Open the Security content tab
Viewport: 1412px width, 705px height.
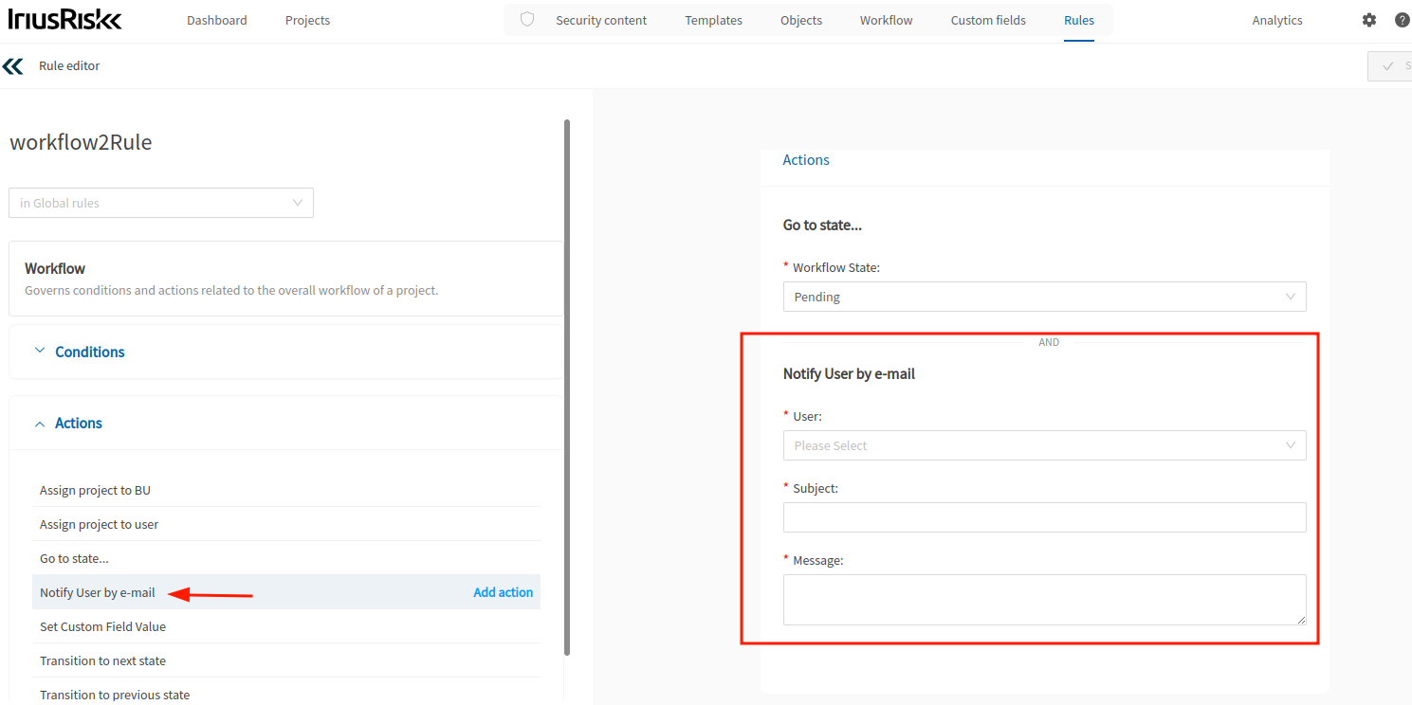(601, 20)
